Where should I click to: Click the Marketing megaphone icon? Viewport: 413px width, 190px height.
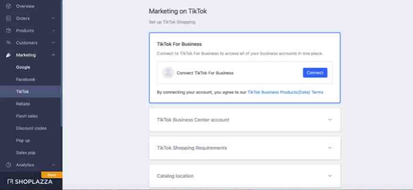click(8, 55)
